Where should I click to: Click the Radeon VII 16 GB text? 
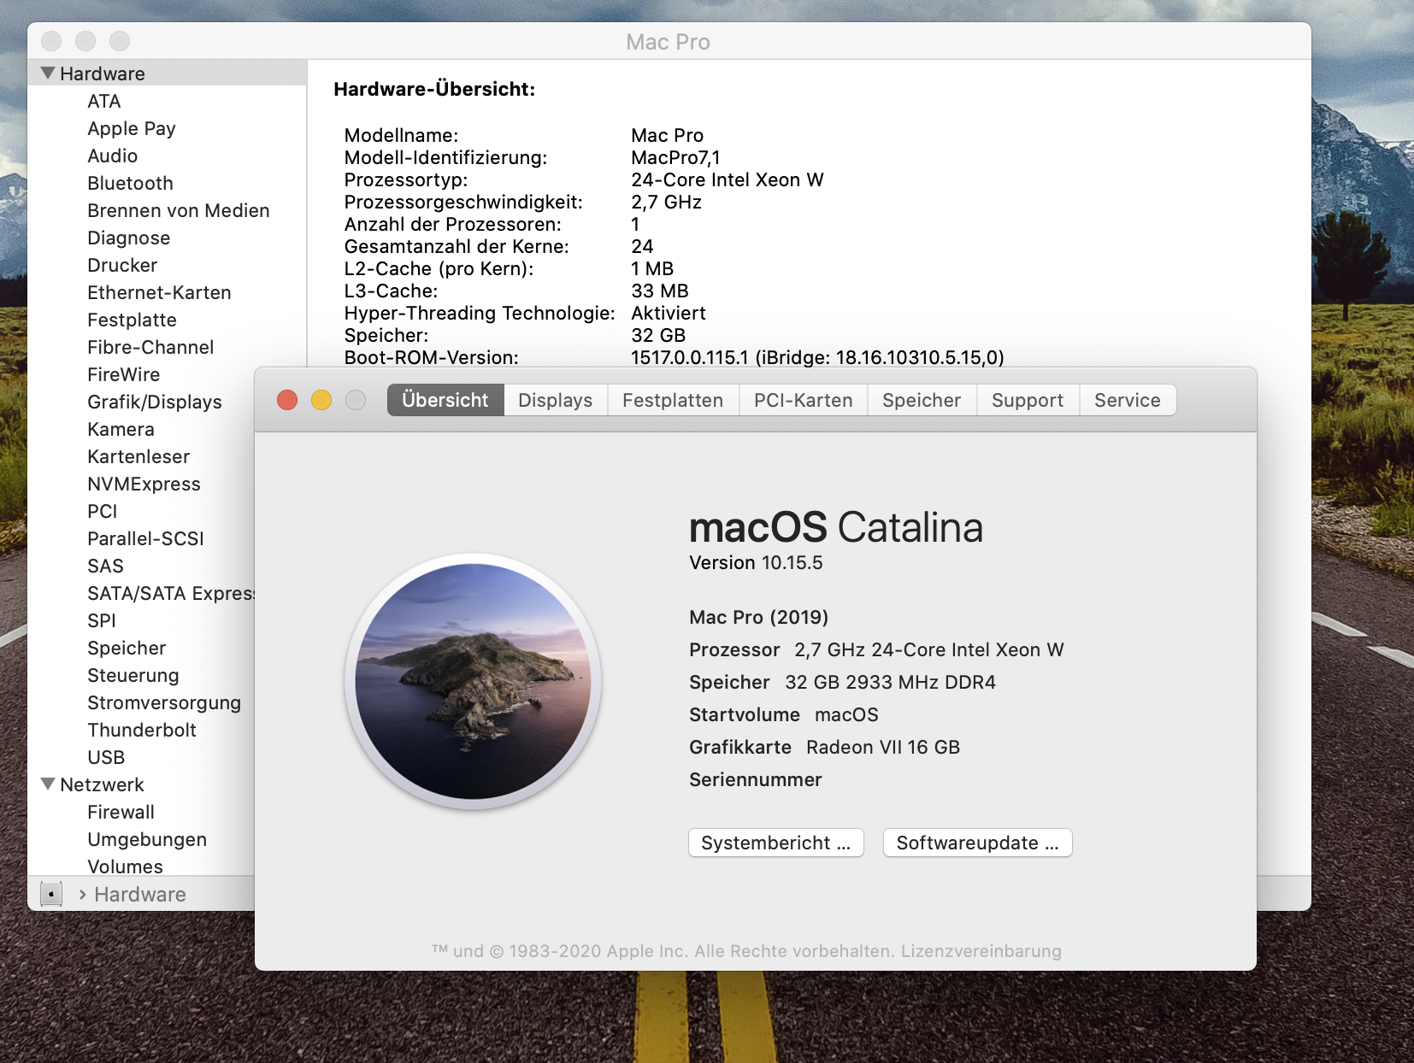[883, 747]
